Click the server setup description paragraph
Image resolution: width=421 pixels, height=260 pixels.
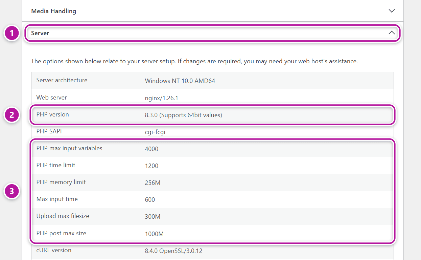point(194,61)
